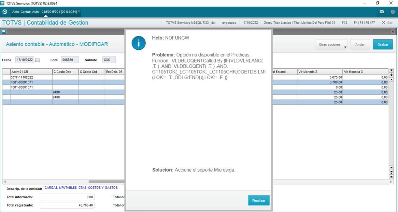Open the calendar picker beside Fecha
398x212 pixels.
tap(37, 60)
